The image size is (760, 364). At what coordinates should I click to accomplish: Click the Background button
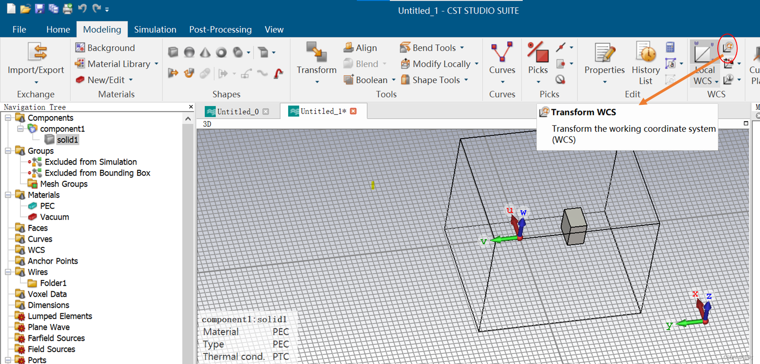(x=105, y=48)
